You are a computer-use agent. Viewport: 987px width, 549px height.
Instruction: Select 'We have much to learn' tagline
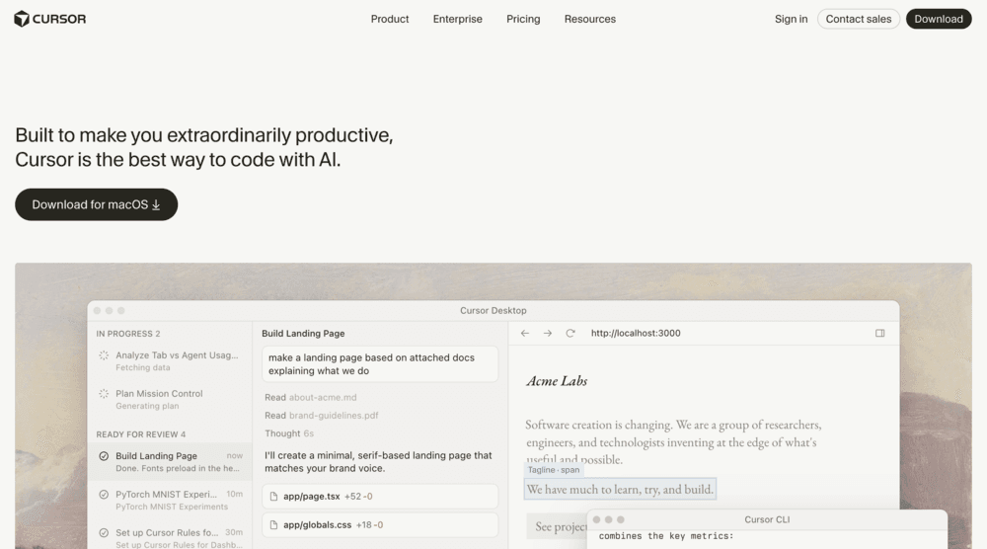tap(620, 489)
